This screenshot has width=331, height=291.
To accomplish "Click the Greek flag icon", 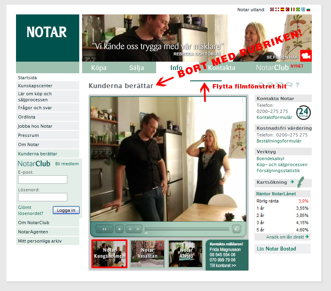I will tap(303, 10).
